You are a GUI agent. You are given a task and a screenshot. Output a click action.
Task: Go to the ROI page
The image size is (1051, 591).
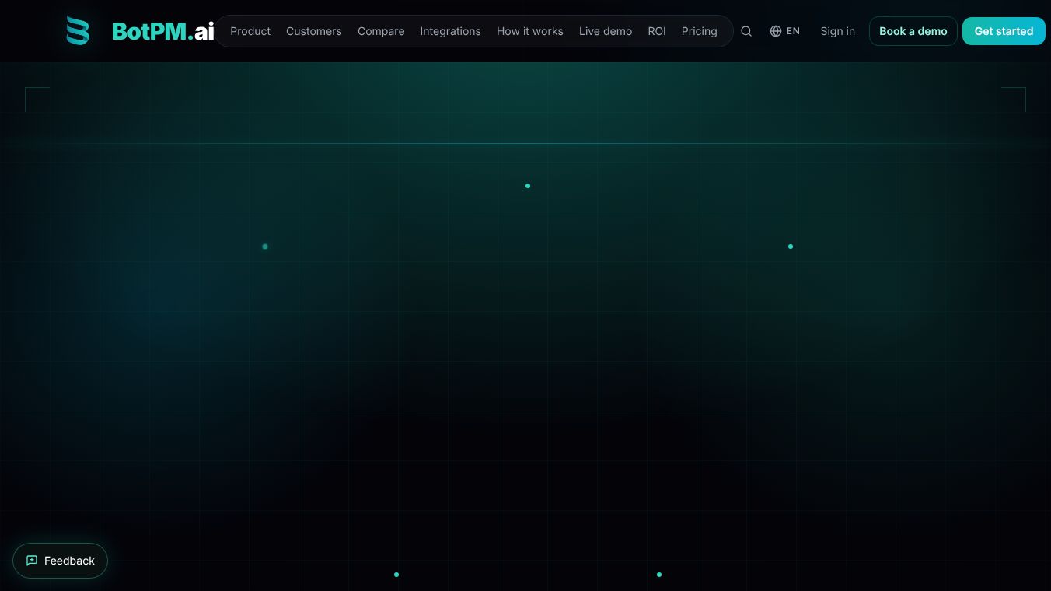pyautogui.click(x=657, y=31)
